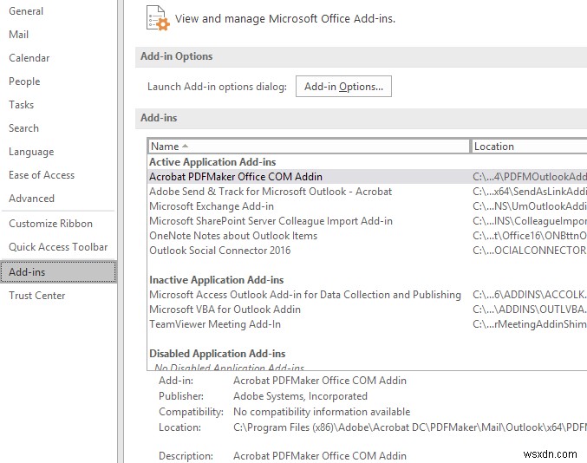Select the Add-ins category
Image resolution: width=587 pixels, height=463 pixels.
[58, 271]
